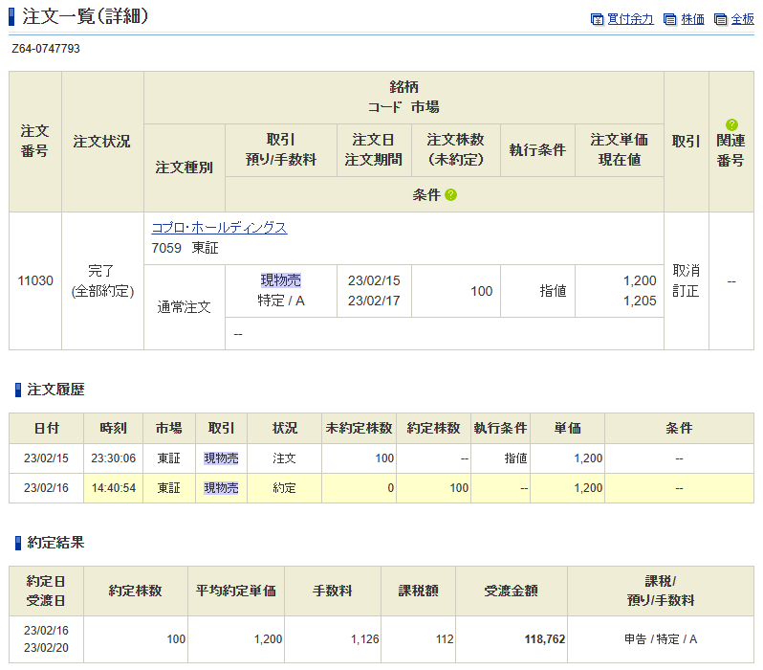Viewport: 763px width, 670px height.
Task: Click the 全板 window icon
Action: pos(720,19)
